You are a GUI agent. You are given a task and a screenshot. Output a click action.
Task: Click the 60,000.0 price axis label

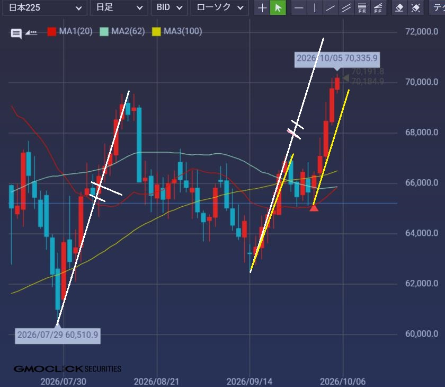422,333
